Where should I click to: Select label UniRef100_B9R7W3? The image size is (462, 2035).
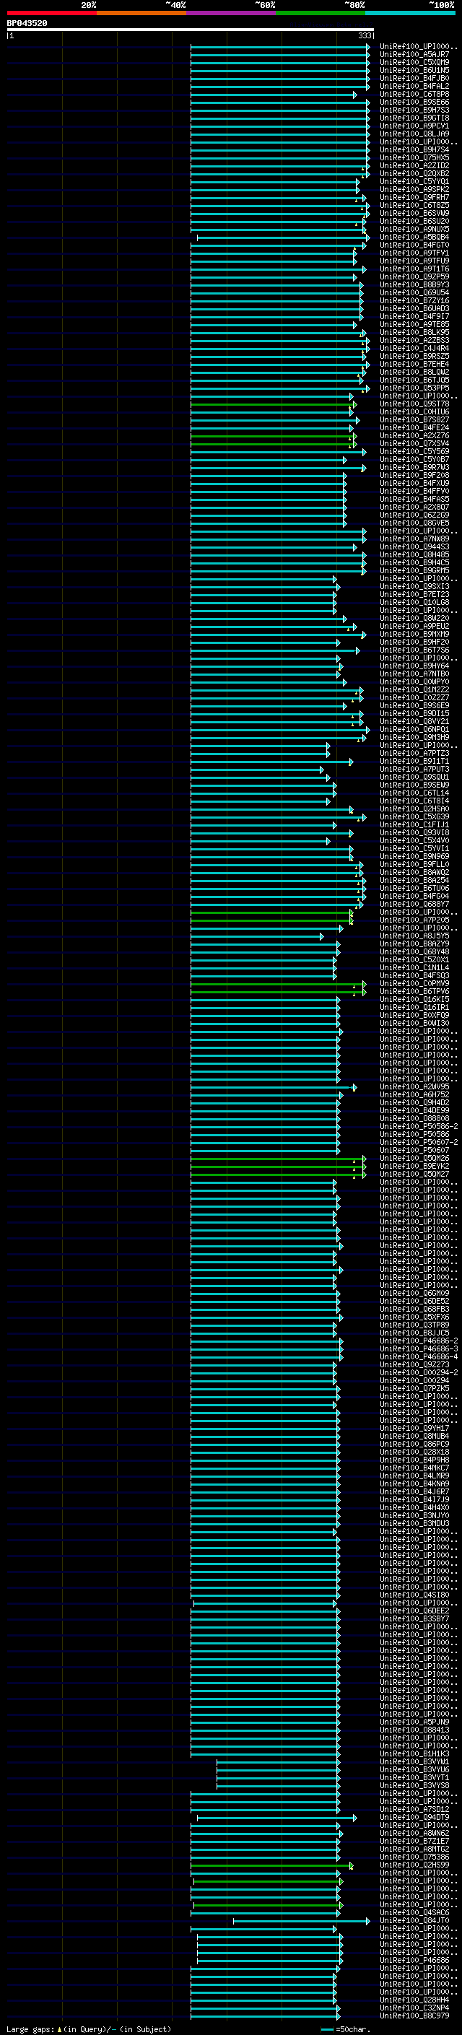414,468
